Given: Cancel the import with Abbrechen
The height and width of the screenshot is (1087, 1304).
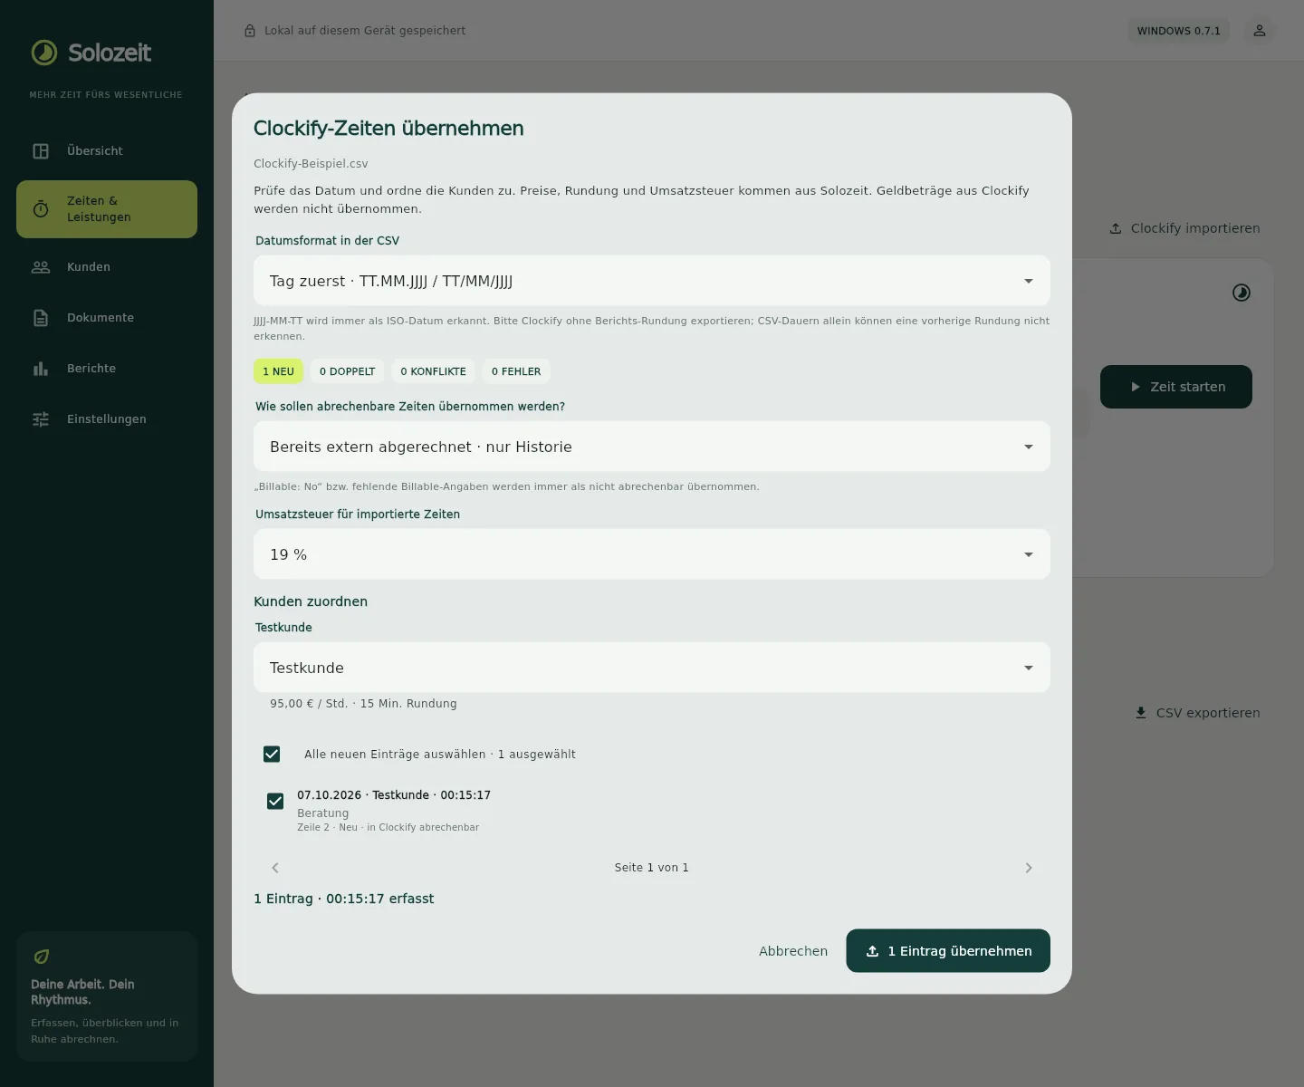Looking at the screenshot, I should coord(793,951).
